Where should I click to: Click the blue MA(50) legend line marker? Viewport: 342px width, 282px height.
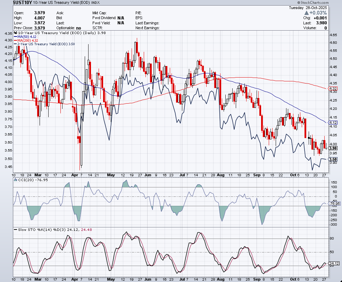pyautogui.click(x=15, y=36)
